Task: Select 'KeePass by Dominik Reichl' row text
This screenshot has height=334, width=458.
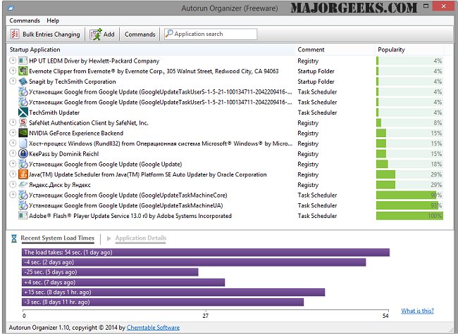Action: tap(64, 154)
